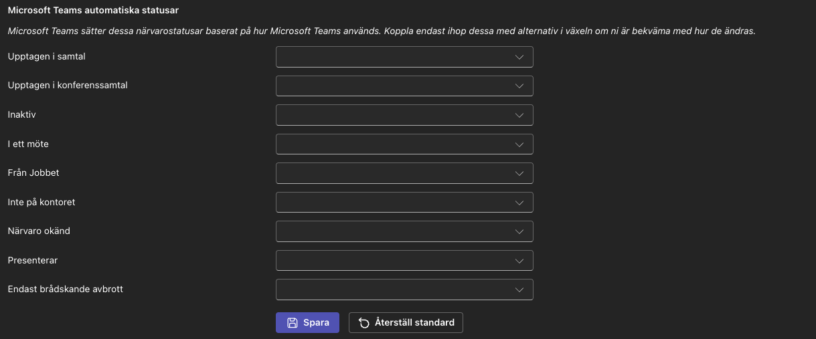Click chevron arrow for Närvaro okänd row
Viewport: 816px width, 339px height.
coord(519,231)
